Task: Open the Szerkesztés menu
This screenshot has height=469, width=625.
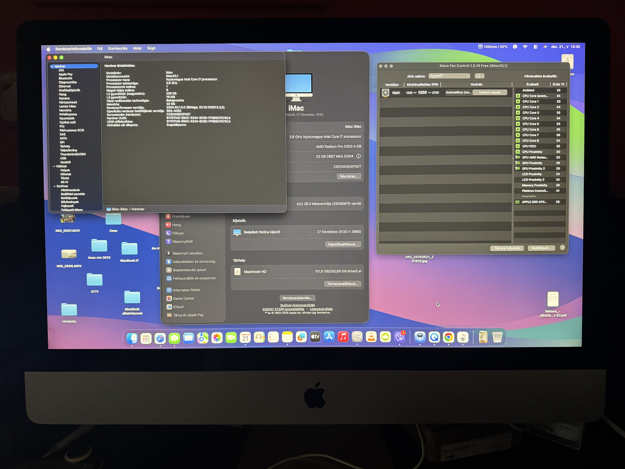Action: 118,48
